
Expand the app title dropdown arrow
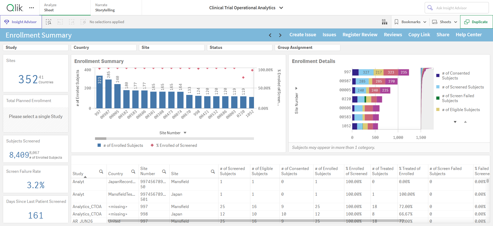pyautogui.click(x=281, y=8)
